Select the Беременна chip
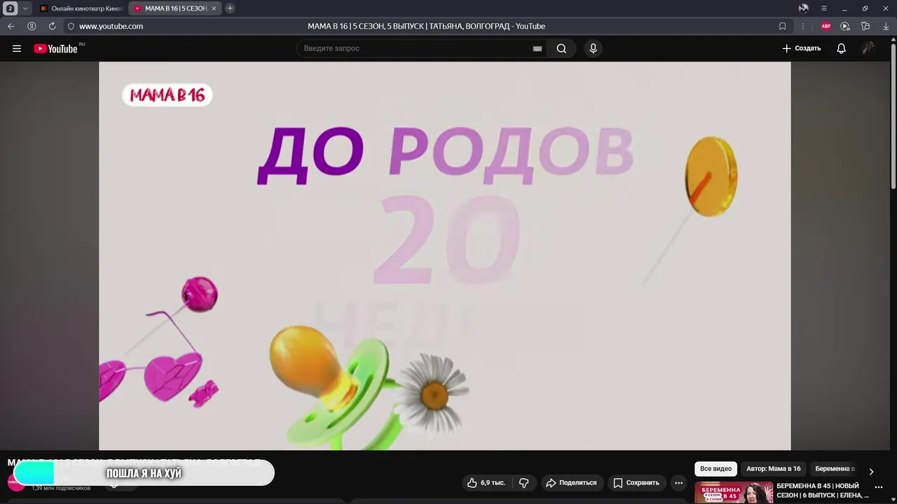This screenshot has height=504, width=897. [835, 469]
